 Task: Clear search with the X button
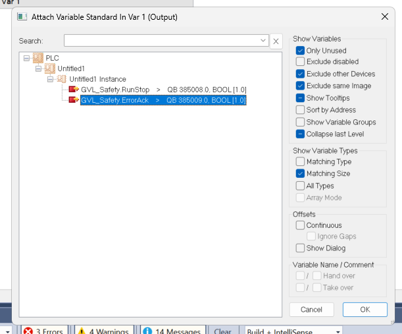276,41
